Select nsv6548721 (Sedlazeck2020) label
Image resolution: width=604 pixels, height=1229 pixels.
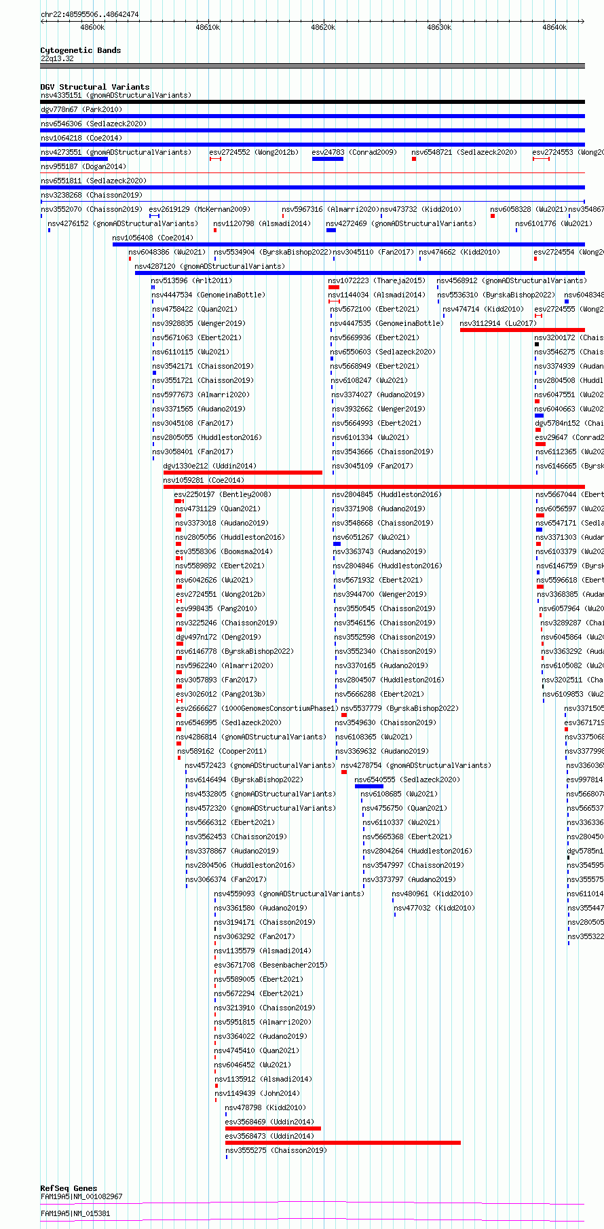(x=464, y=152)
